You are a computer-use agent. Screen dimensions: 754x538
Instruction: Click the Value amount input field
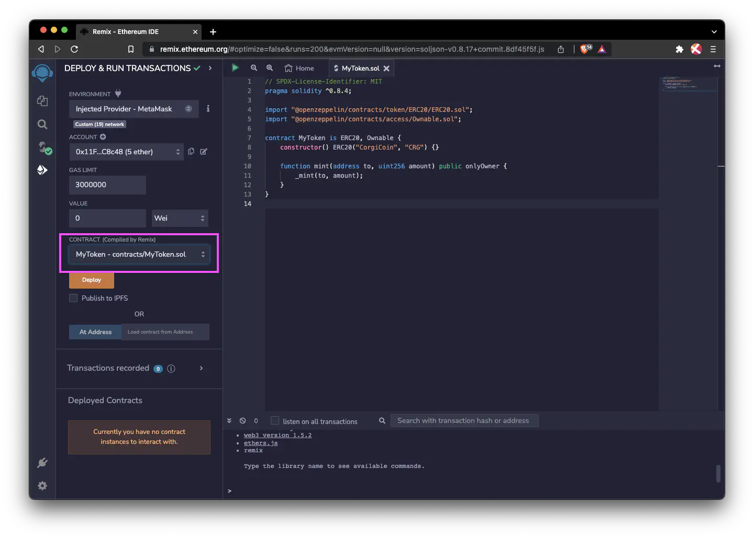pyautogui.click(x=107, y=218)
